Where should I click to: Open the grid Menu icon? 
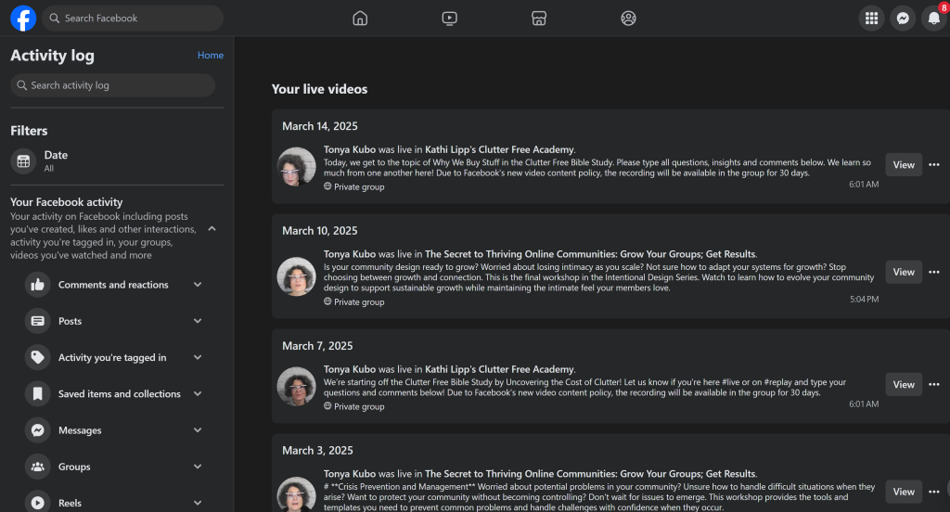[871, 19]
